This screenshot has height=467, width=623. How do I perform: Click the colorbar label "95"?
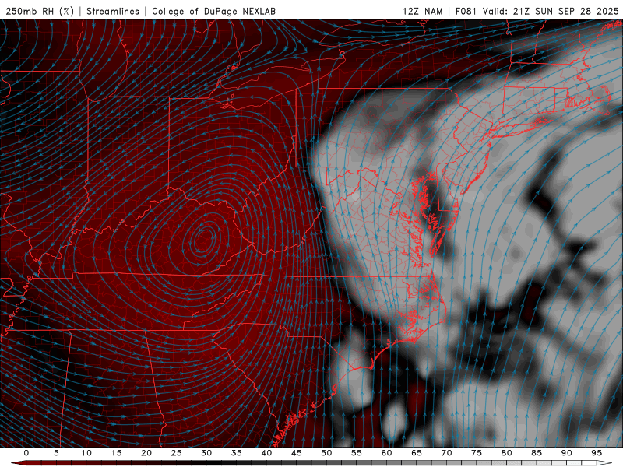click(597, 453)
